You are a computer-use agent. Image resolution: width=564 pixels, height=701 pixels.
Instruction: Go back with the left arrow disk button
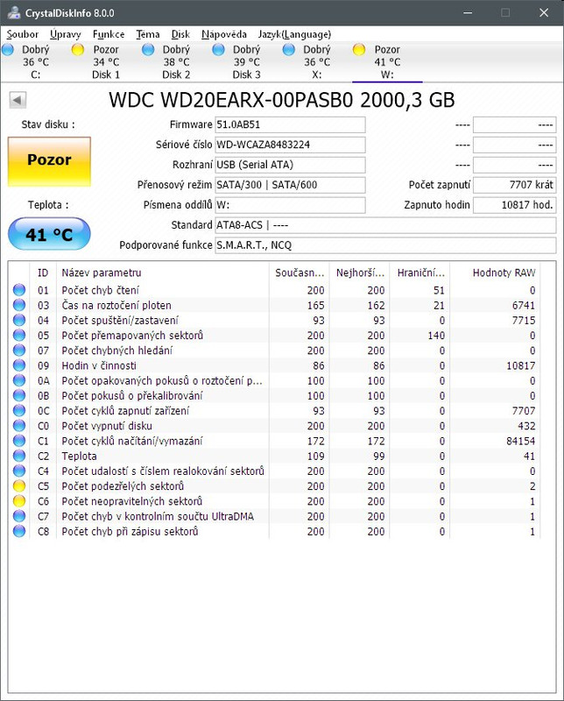coord(18,100)
